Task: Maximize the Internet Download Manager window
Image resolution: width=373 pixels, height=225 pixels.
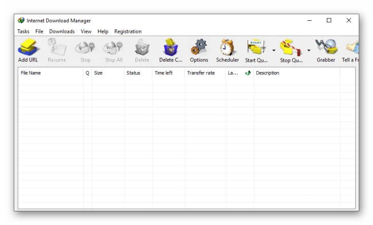Action: tap(329, 20)
